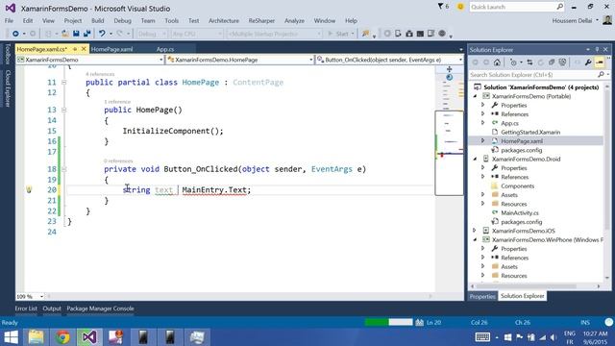Open the Package Manager Console tab
The height and width of the screenshot is (346, 615).
(x=100, y=309)
